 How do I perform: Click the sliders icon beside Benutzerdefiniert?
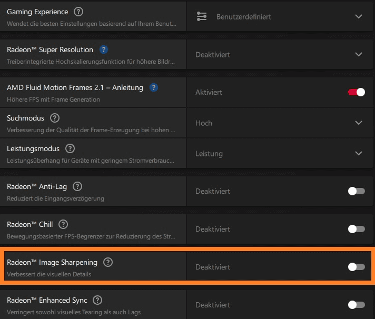click(202, 16)
